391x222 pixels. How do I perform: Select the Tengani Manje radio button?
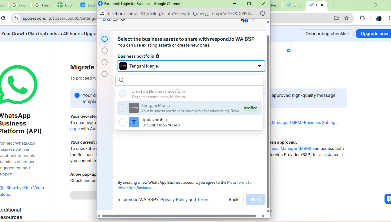pos(123,108)
